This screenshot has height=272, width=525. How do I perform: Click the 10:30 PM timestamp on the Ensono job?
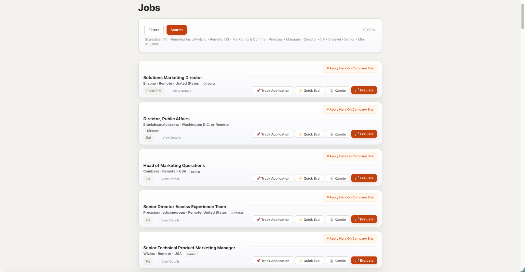[x=154, y=91]
